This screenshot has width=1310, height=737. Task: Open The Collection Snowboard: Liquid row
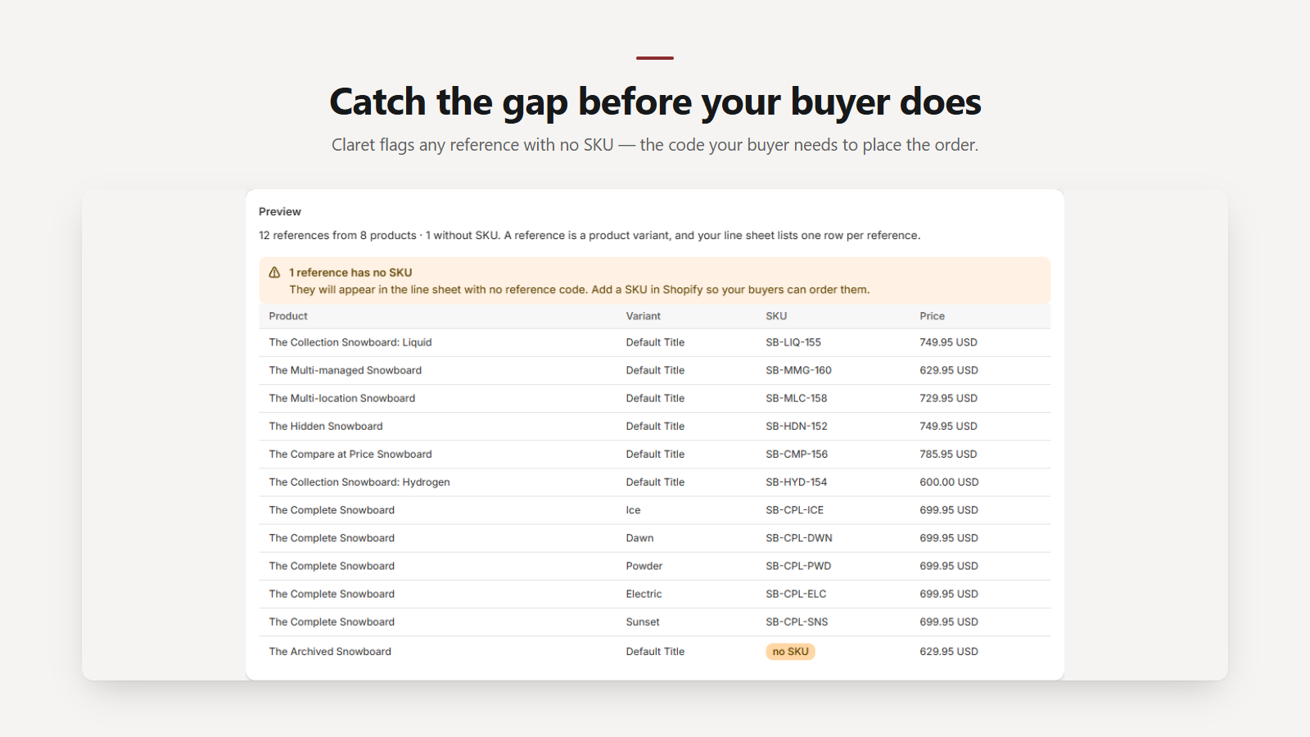(655, 342)
